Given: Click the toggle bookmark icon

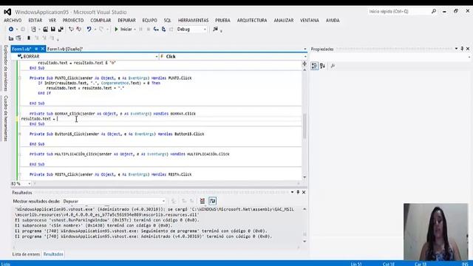Looking at the screenshot, I should tap(29, 38).
